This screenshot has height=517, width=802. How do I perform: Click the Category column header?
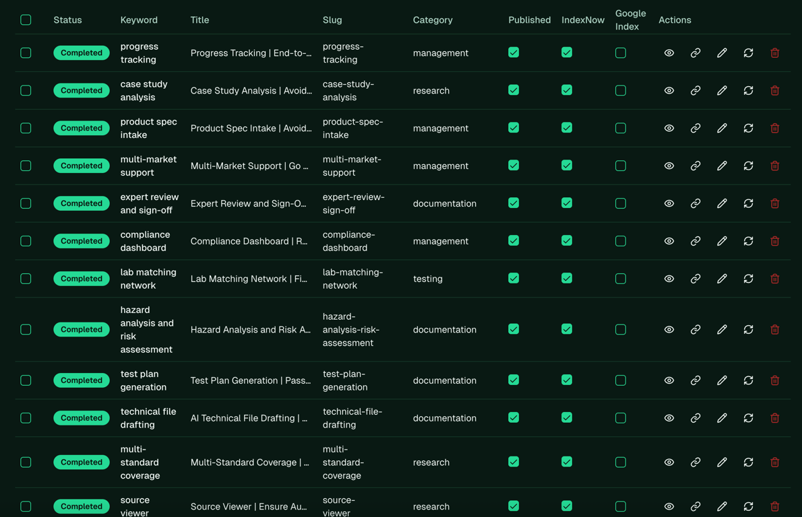(433, 20)
